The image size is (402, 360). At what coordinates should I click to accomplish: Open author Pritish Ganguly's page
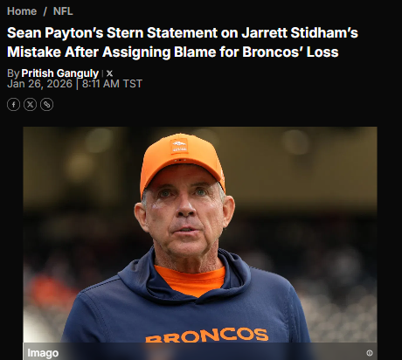point(60,73)
